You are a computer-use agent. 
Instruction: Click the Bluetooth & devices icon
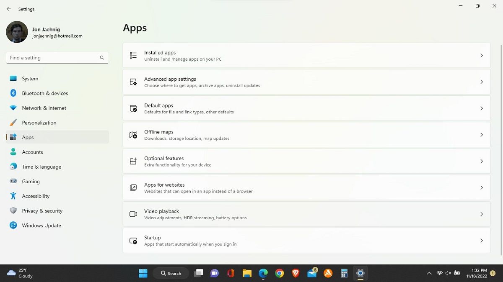tap(13, 93)
